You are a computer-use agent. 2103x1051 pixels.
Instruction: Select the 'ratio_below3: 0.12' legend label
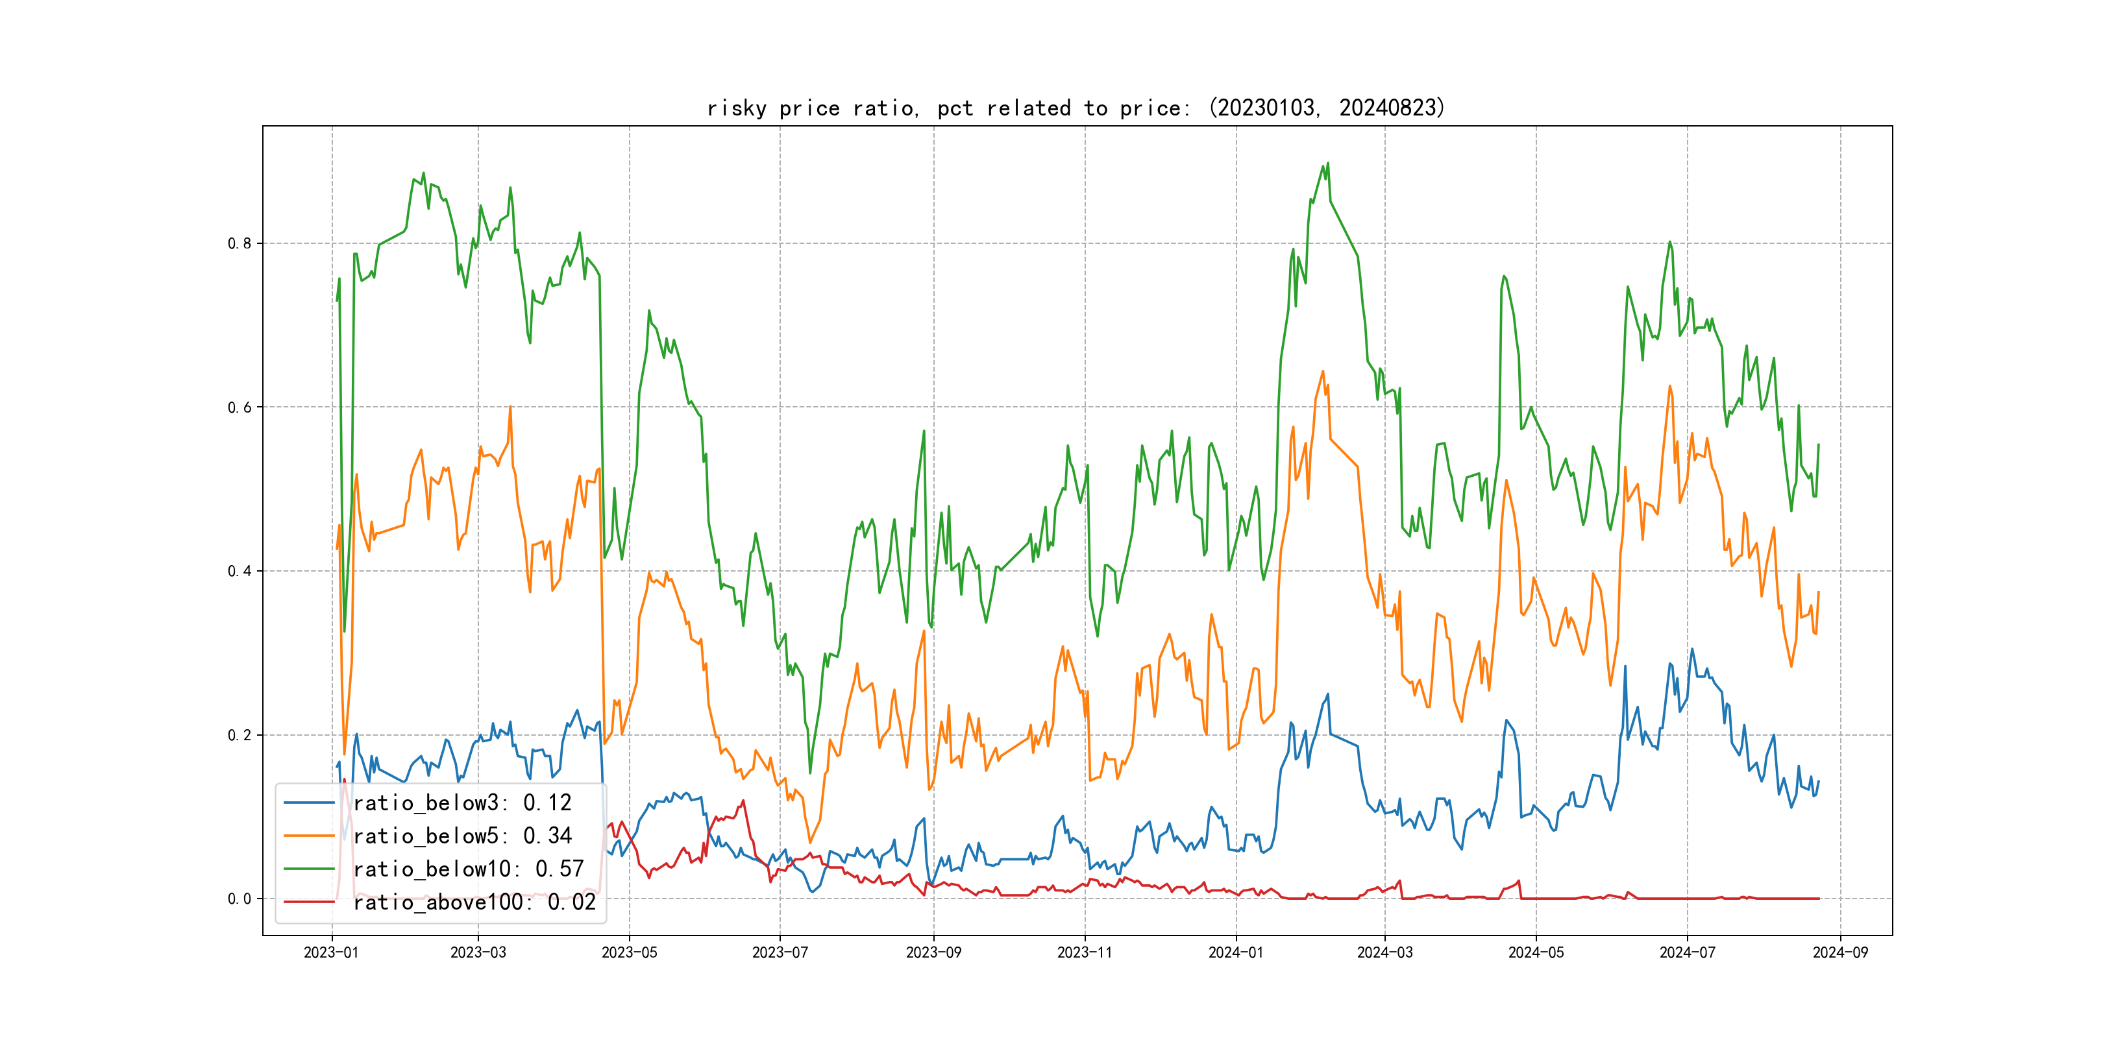[x=462, y=803]
